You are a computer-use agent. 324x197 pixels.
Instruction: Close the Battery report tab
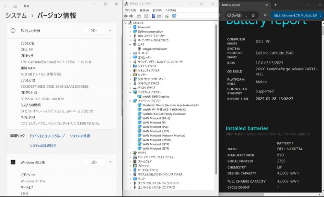pos(267,5)
